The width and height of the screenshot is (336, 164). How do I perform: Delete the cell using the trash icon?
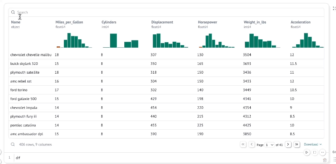(325, 160)
